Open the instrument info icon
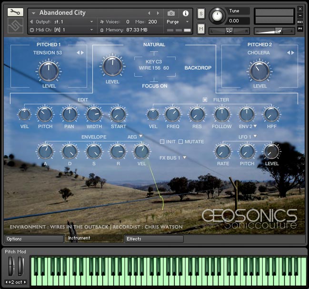The image size is (309, 289). coord(185,13)
